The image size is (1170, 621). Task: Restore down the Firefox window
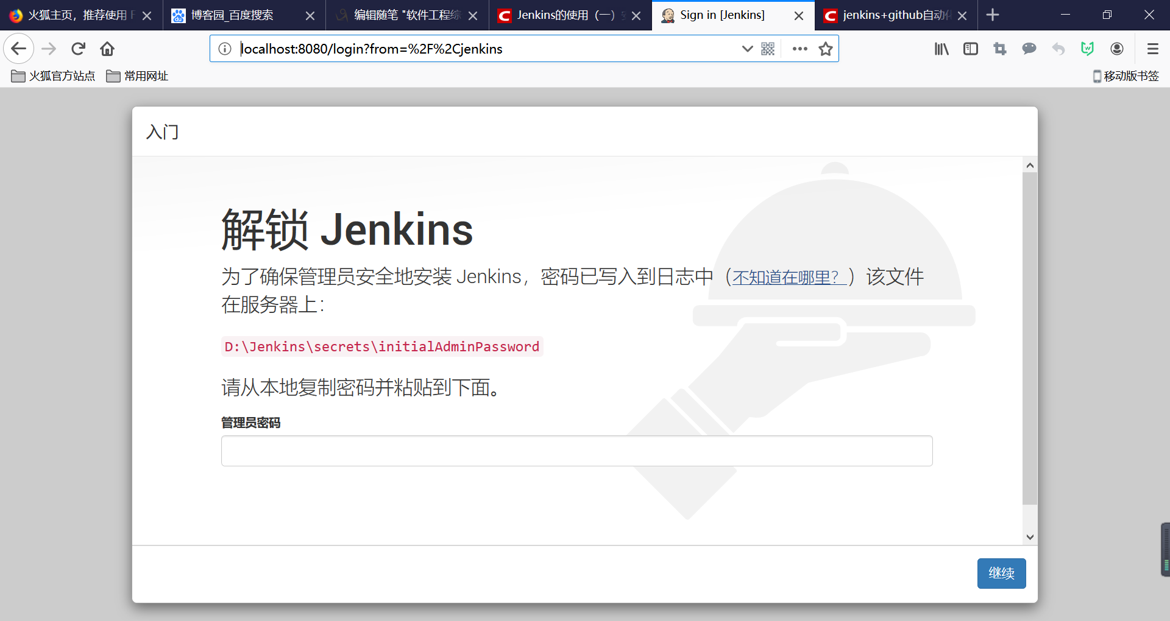click(x=1107, y=15)
